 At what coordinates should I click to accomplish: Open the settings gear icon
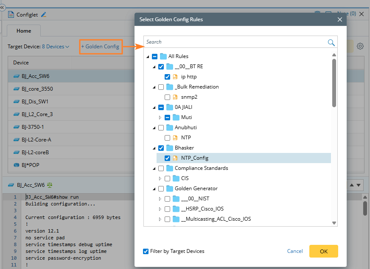360,46
